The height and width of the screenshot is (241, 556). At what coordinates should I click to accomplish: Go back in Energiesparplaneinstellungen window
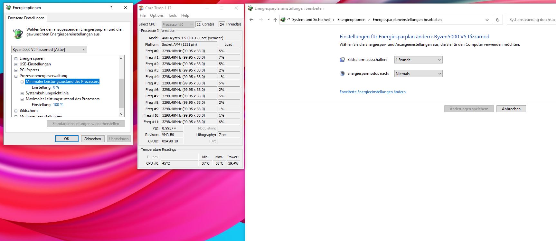252,20
